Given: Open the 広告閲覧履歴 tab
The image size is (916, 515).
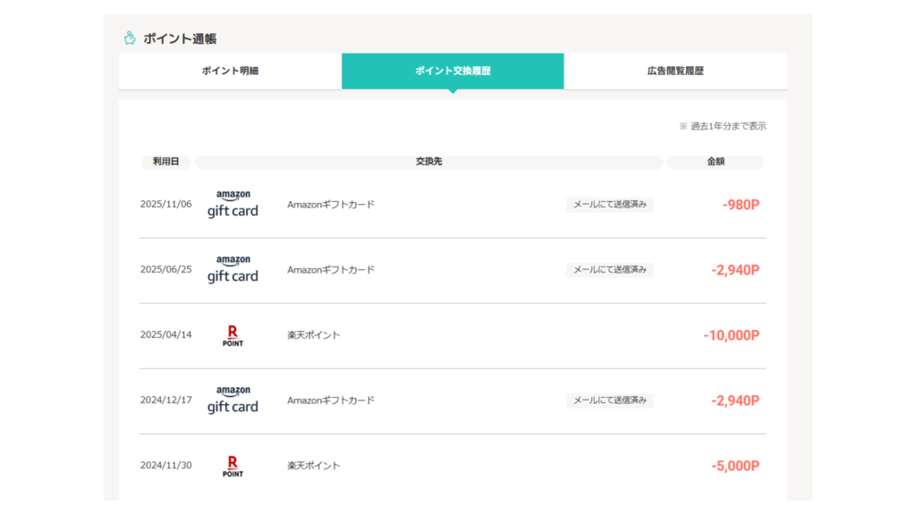Looking at the screenshot, I should click(675, 71).
